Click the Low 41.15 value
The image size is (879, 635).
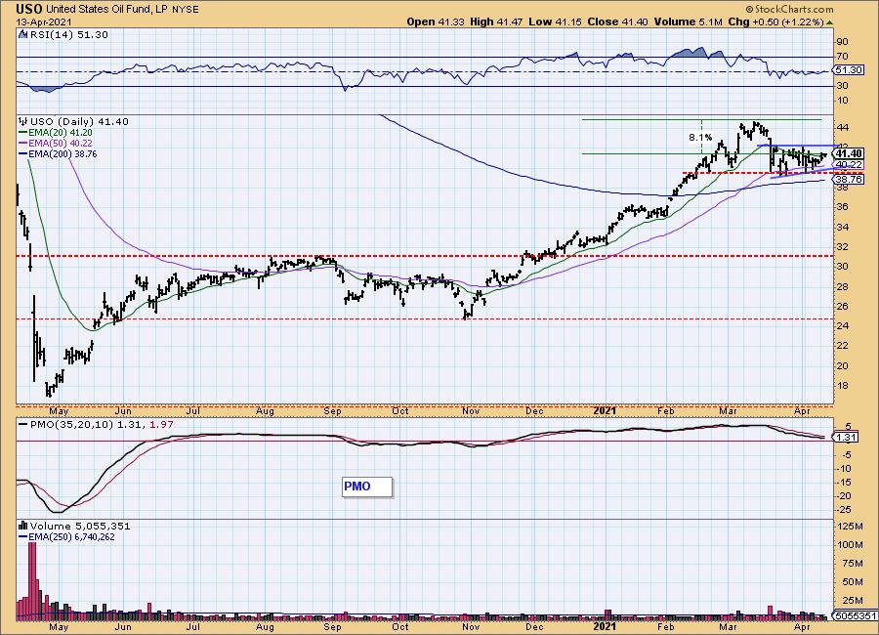pyautogui.click(x=555, y=21)
